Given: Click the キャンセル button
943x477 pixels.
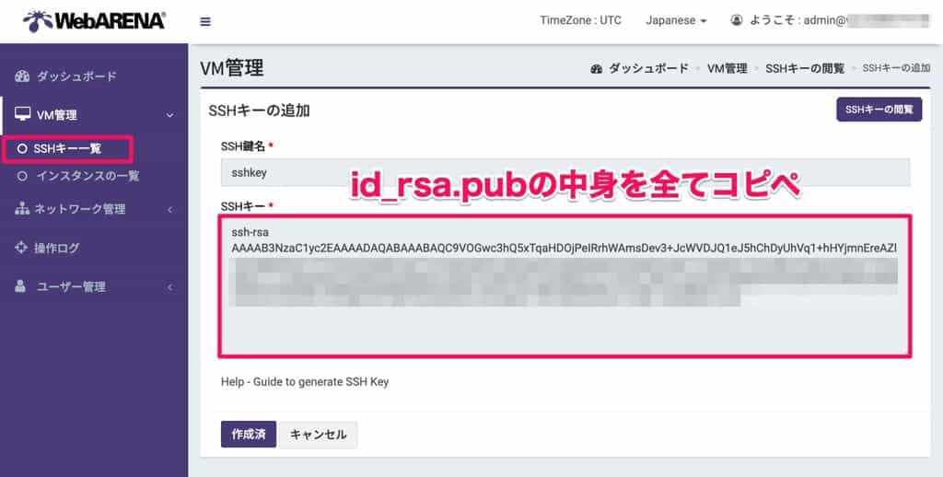Looking at the screenshot, I should pyautogui.click(x=318, y=435).
